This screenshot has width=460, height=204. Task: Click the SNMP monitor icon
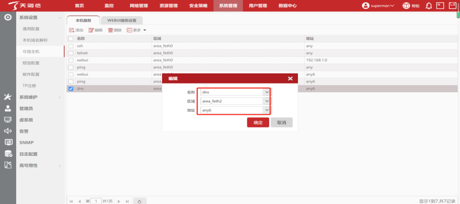click(x=8, y=143)
